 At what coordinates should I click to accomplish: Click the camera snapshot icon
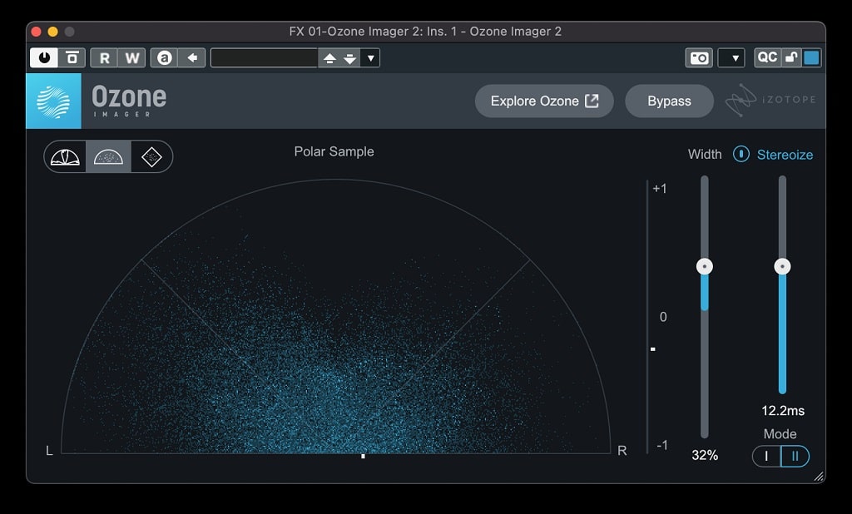699,57
